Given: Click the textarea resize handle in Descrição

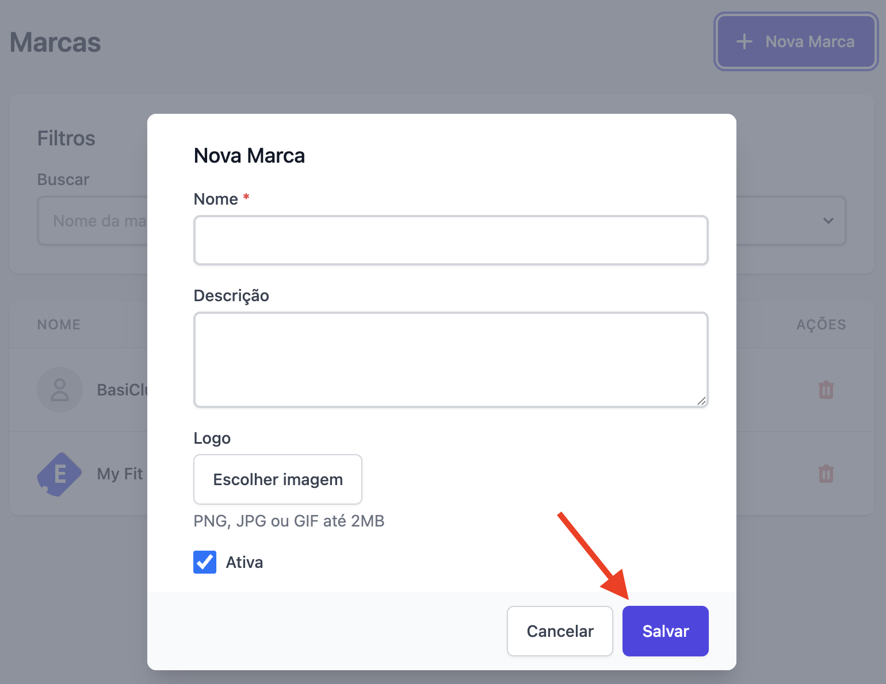Looking at the screenshot, I should pyautogui.click(x=701, y=401).
